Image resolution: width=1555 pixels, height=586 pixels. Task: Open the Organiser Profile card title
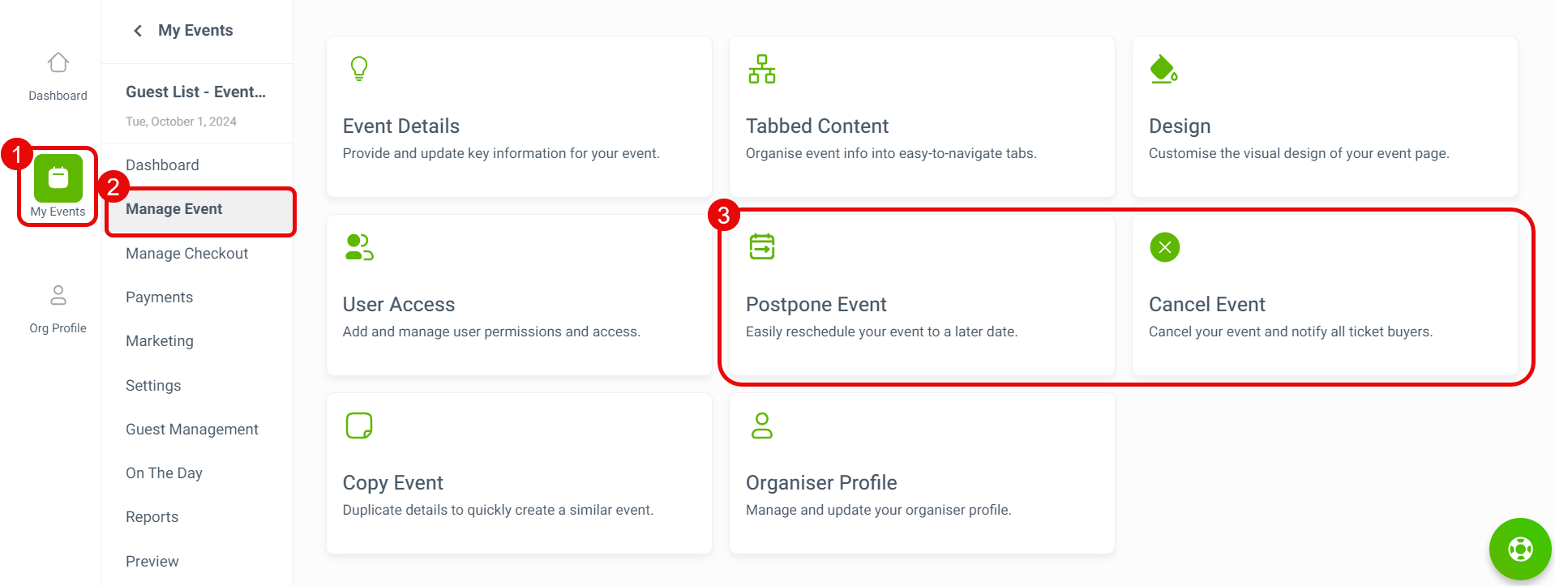pos(820,483)
